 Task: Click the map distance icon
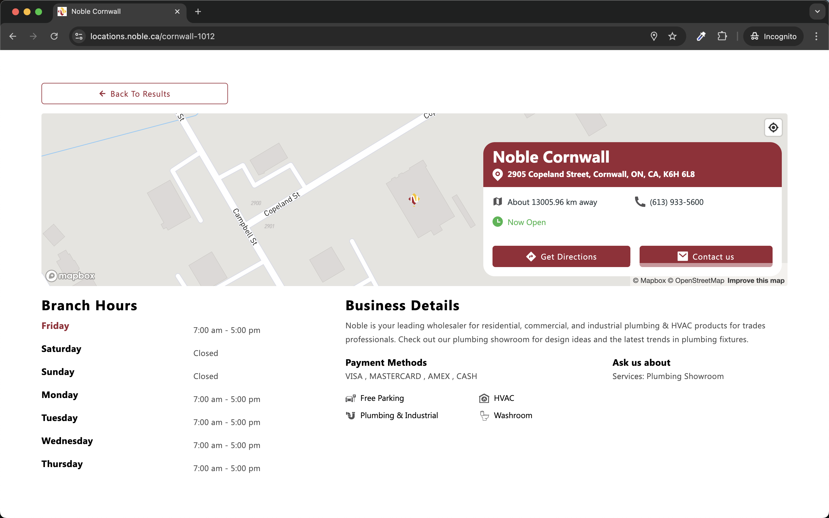click(497, 202)
